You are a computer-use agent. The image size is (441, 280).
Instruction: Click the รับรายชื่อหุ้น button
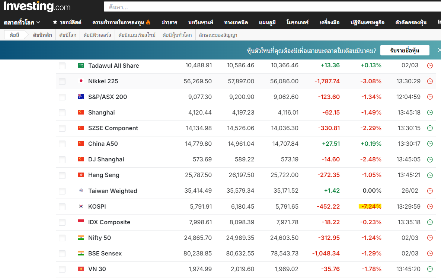pos(405,50)
